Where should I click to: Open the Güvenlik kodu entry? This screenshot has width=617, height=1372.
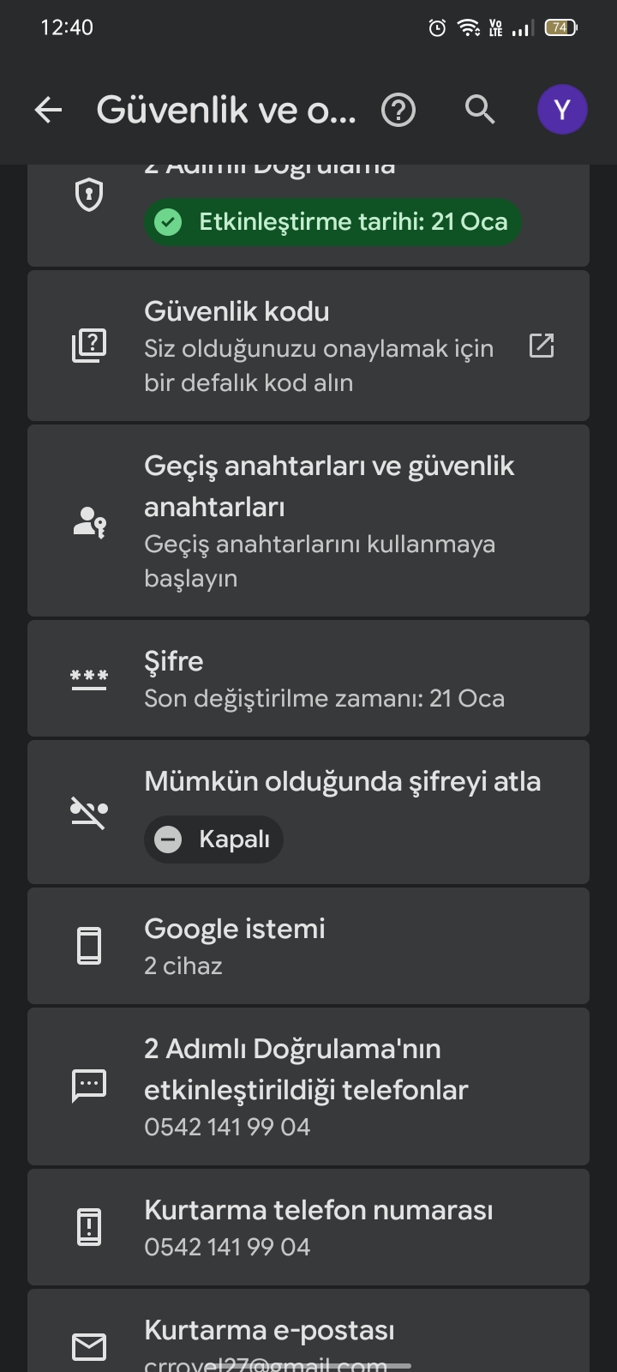pos(308,346)
